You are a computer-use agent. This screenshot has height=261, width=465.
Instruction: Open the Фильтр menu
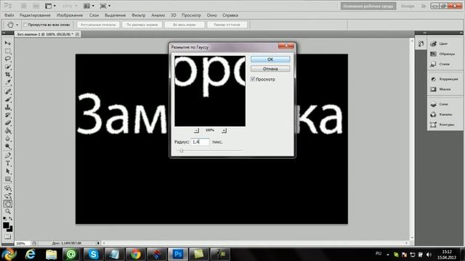point(138,15)
